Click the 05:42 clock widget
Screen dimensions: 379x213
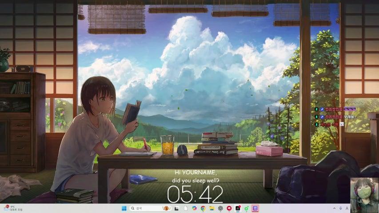195,195
